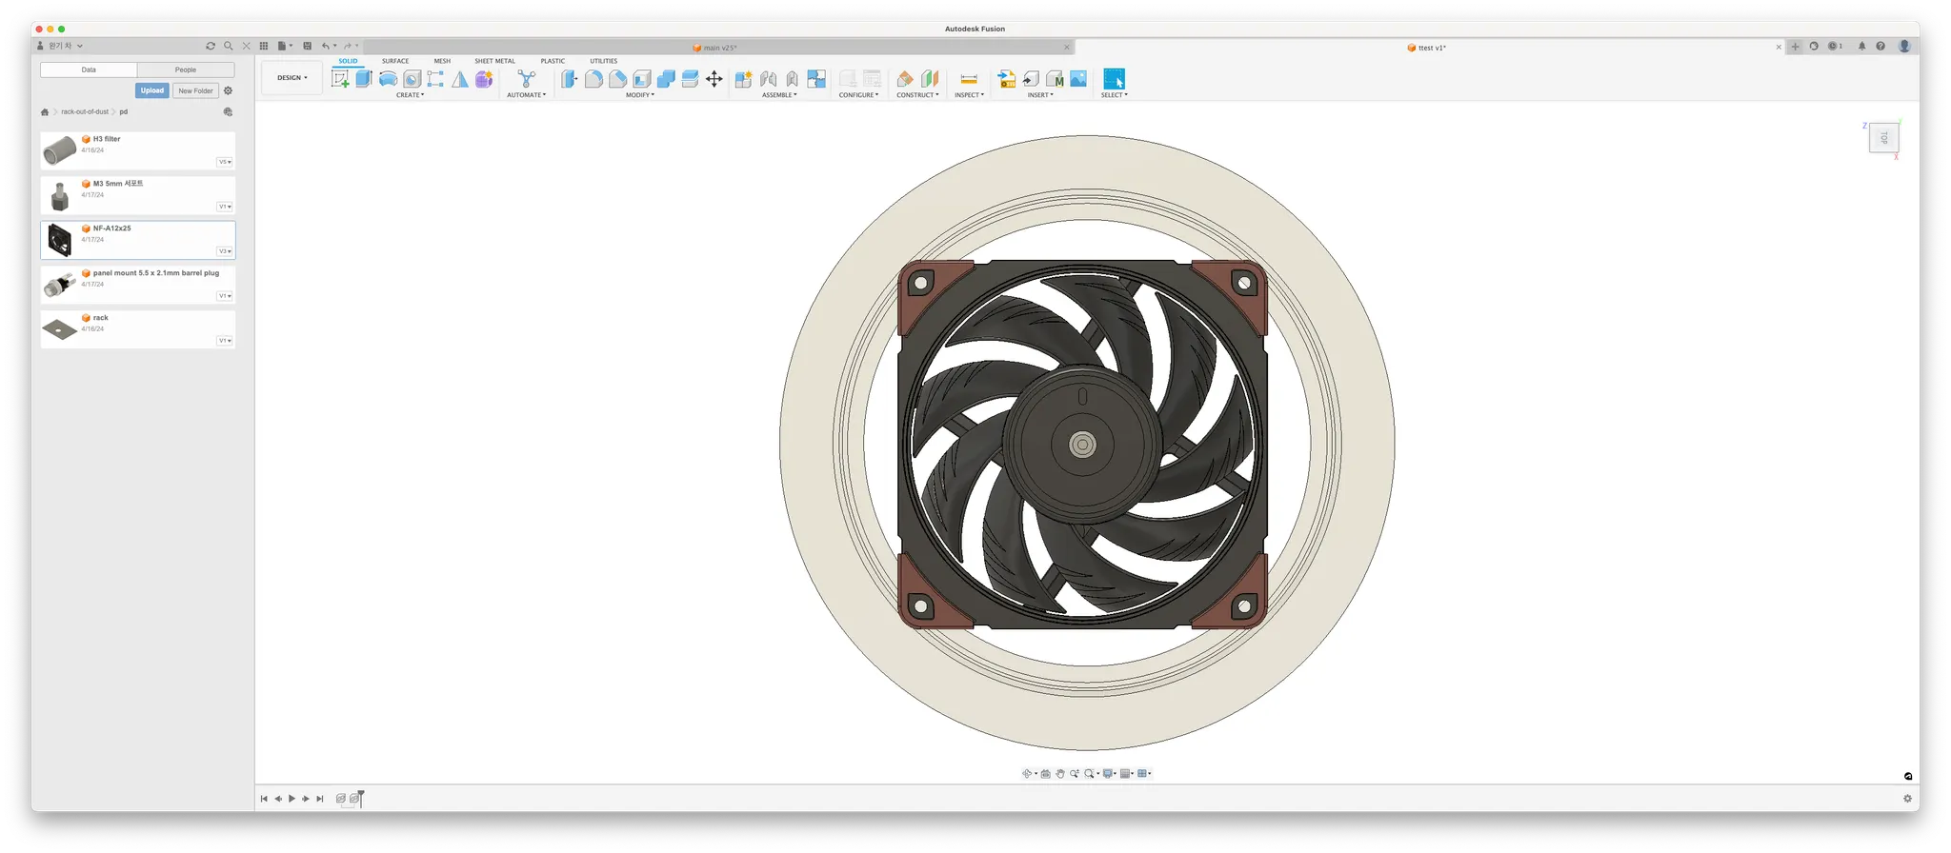Click timeline go-to-start button

[264, 799]
